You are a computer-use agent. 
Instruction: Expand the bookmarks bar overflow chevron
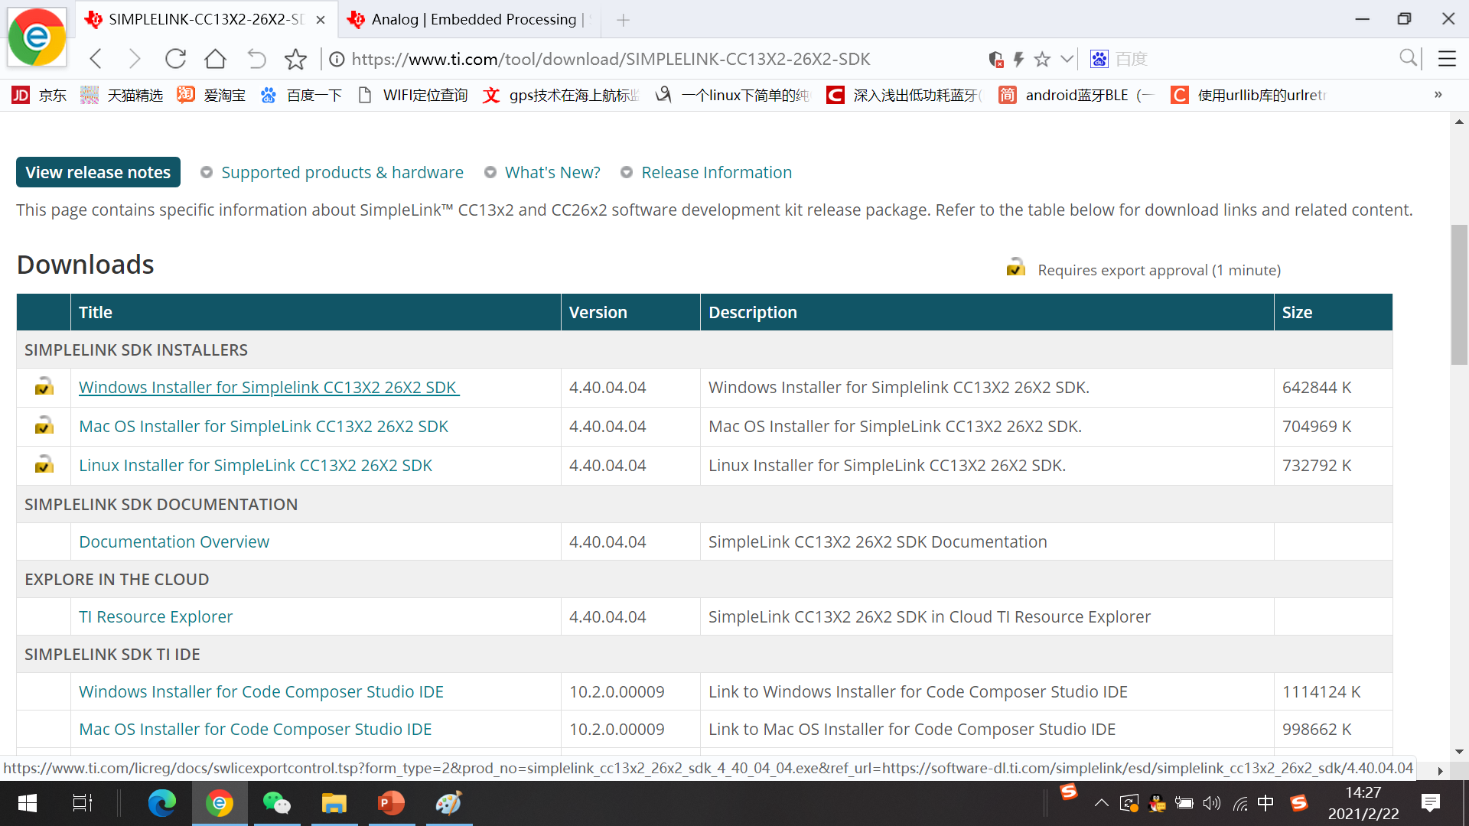[x=1438, y=95]
